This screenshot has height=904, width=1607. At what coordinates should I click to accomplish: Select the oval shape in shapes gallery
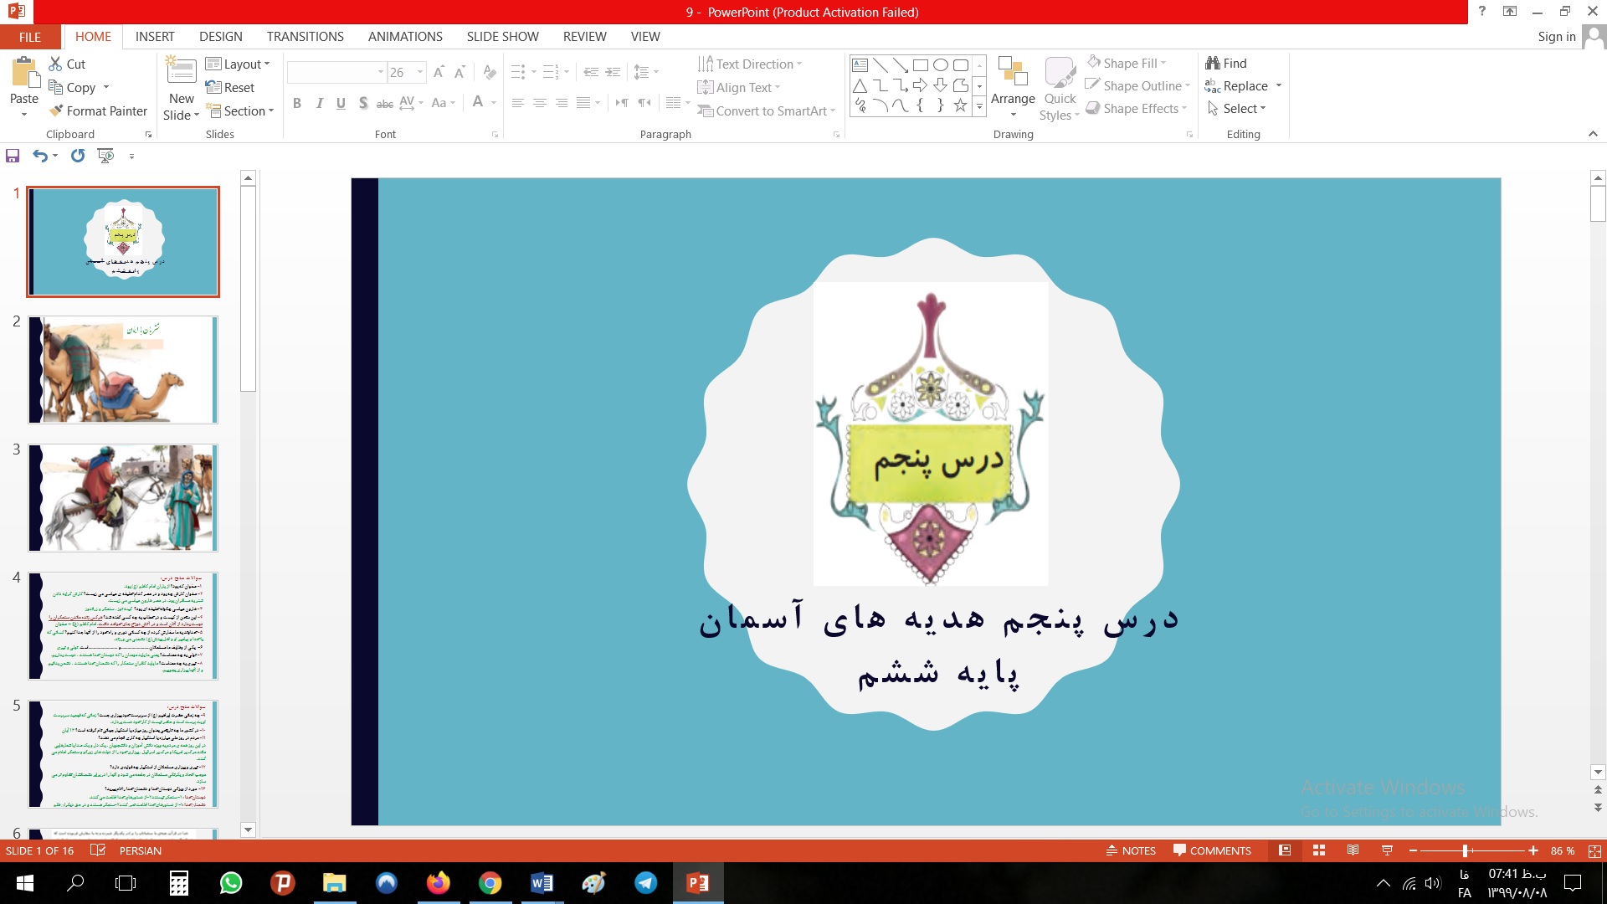(x=940, y=65)
